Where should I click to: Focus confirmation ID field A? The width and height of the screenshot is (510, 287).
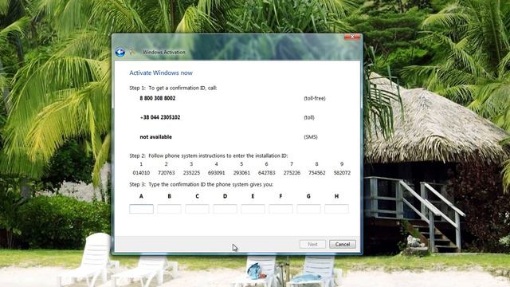click(x=141, y=209)
